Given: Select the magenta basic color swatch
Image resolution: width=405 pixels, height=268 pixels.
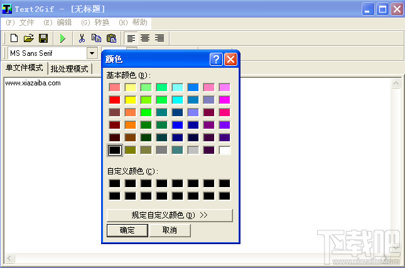Looking at the screenshot, I should click(224, 100).
